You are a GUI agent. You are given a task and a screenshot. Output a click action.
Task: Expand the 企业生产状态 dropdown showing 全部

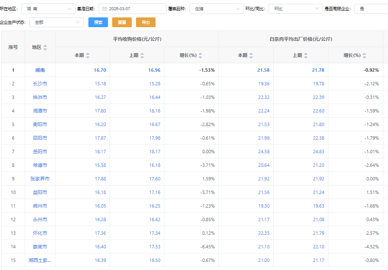(x=56, y=22)
